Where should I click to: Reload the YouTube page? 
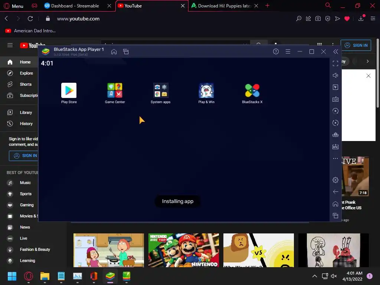(30, 19)
